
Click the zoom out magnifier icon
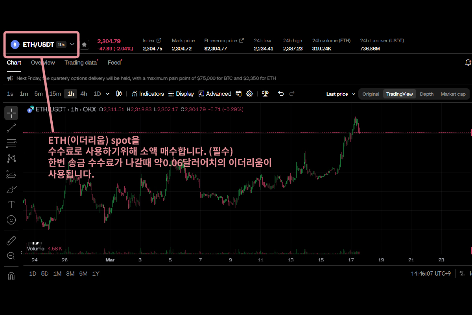coord(11,256)
